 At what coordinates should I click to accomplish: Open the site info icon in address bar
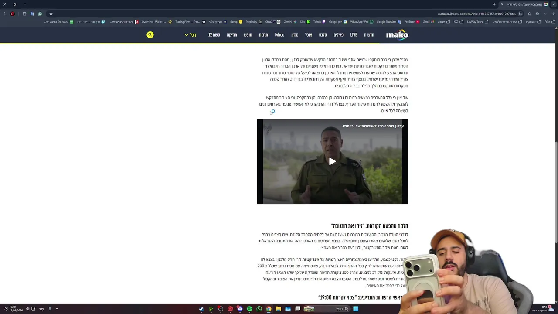[x=520, y=14]
